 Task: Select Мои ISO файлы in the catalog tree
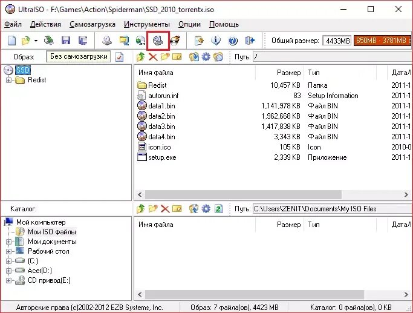point(52,232)
